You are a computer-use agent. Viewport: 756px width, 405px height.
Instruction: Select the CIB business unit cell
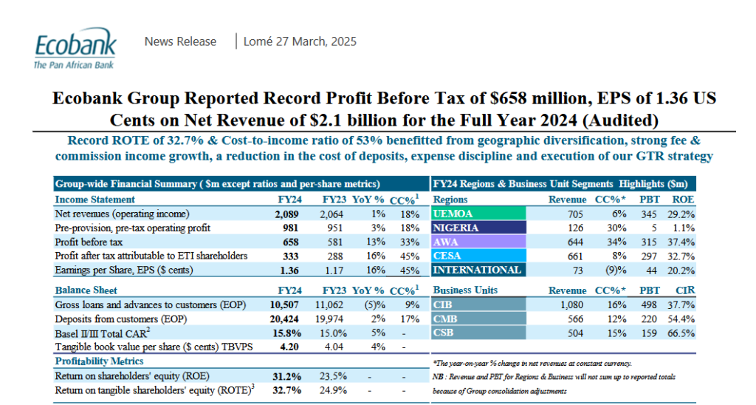(x=478, y=304)
